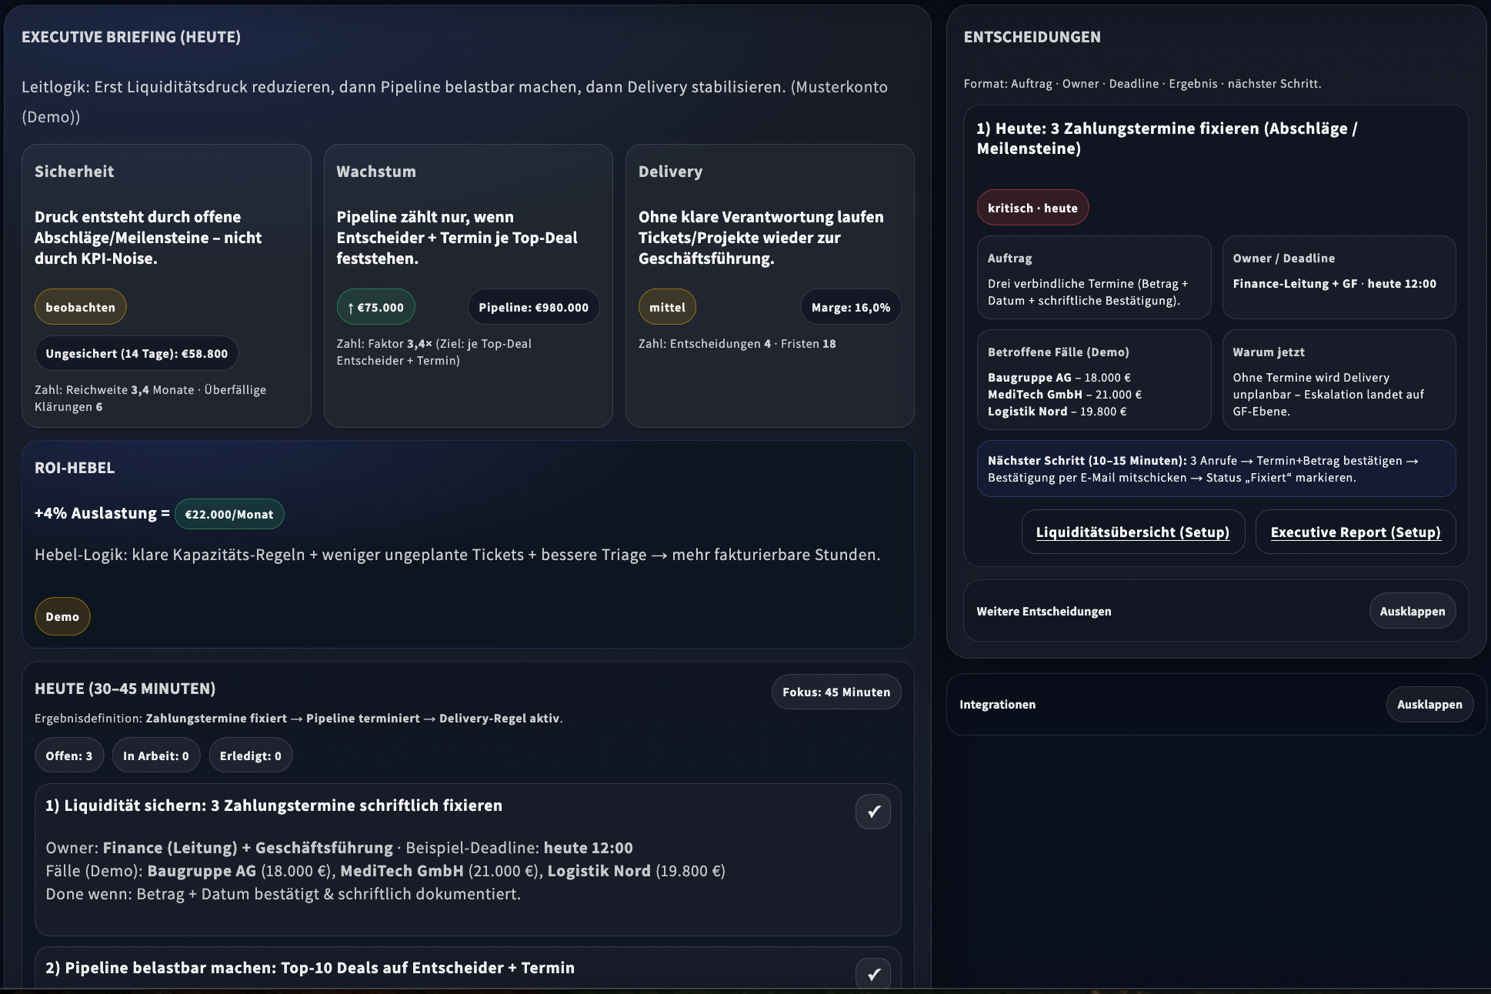The height and width of the screenshot is (994, 1491).
Task: Expand the "Integrationen" section
Action: tap(1429, 704)
